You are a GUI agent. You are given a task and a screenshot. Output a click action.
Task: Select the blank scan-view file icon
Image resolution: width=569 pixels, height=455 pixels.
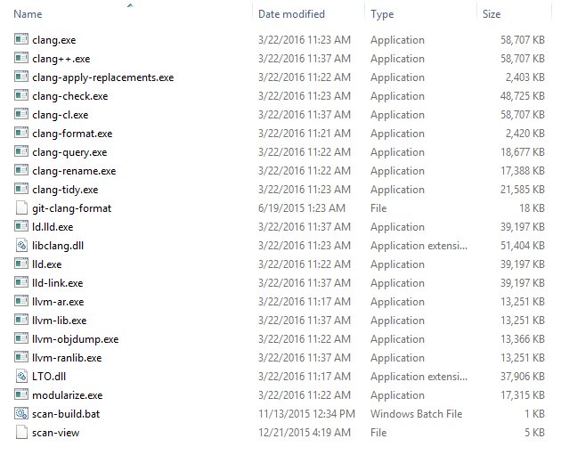coord(21,432)
